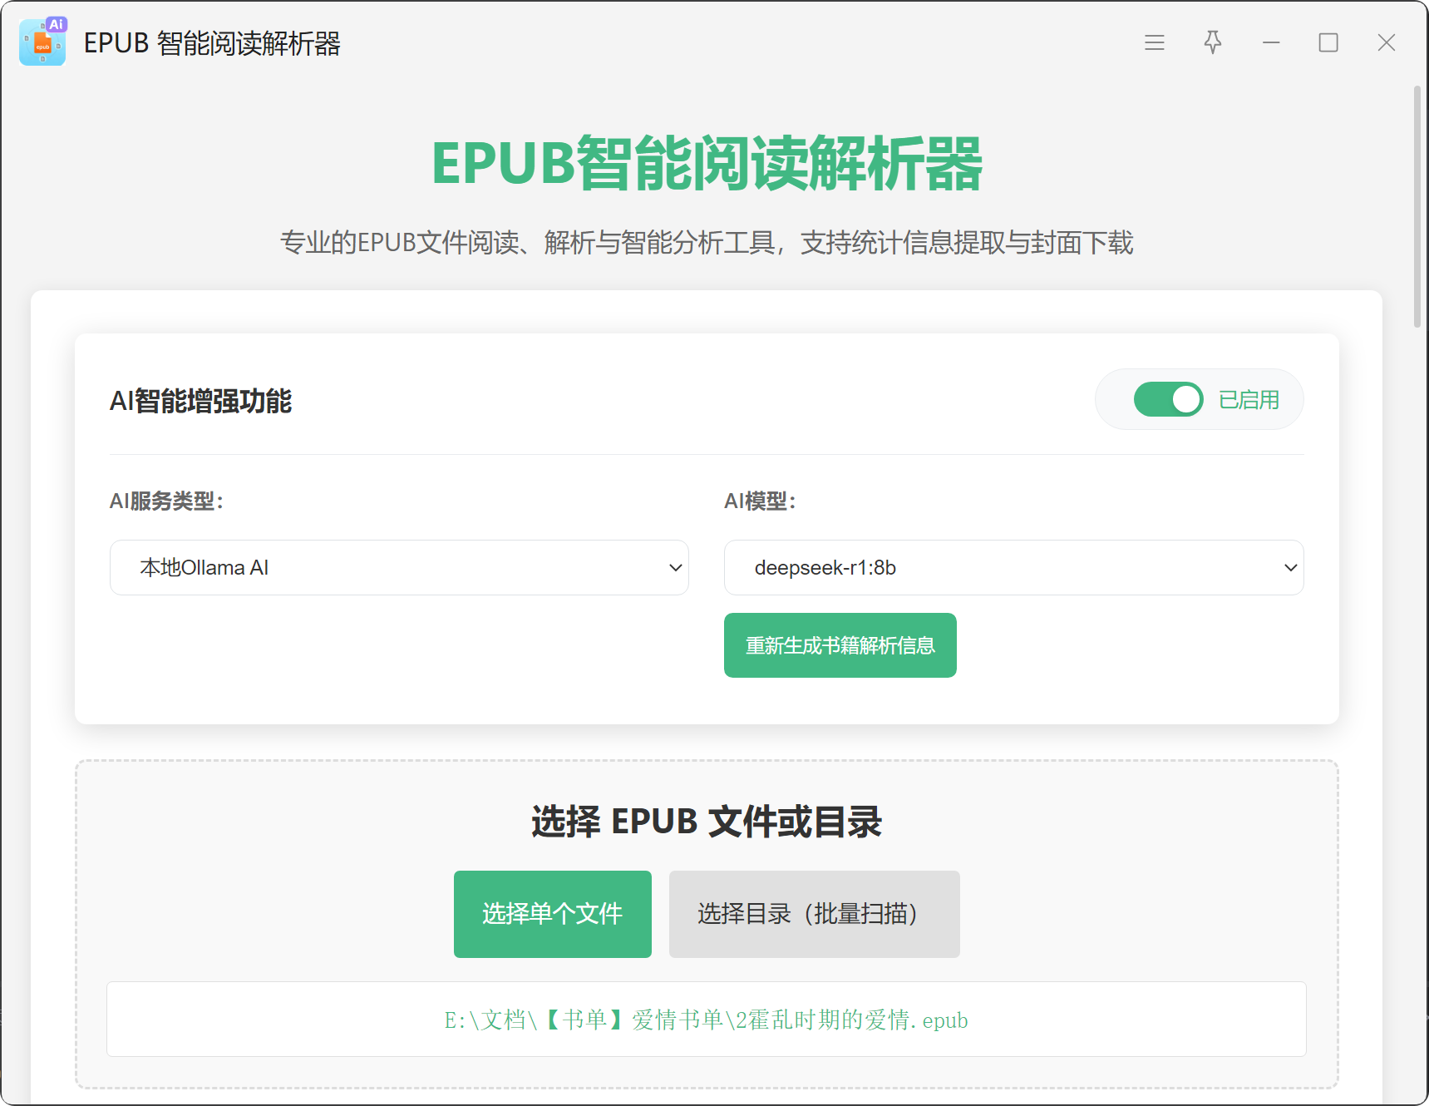Choose 选择目录（批量扫描）to scan a folder
The width and height of the screenshot is (1429, 1106).
pyautogui.click(x=814, y=914)
